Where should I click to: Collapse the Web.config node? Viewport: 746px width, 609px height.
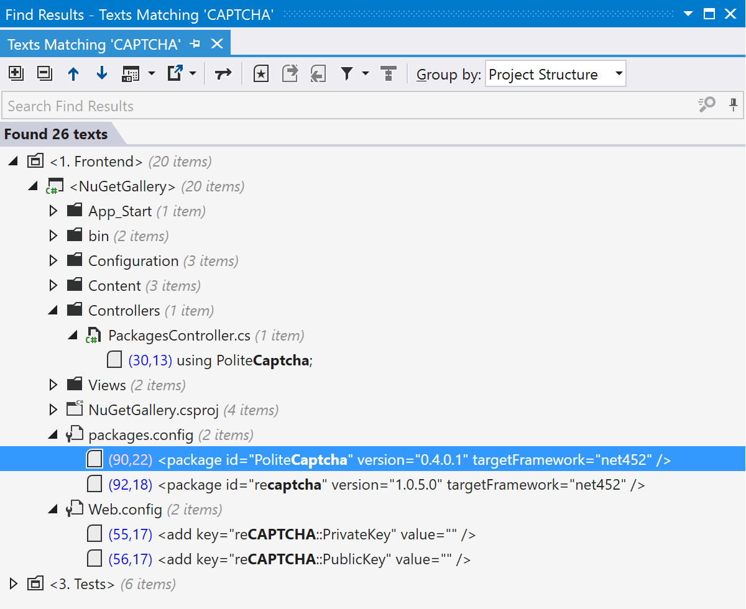pos(53,510)
